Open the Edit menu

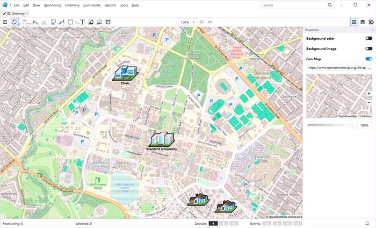pos(26,5)
